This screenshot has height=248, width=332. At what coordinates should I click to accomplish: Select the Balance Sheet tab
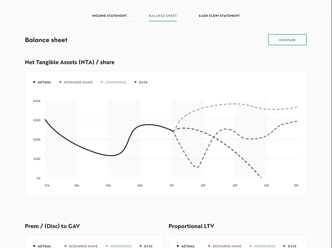[163, 16]
